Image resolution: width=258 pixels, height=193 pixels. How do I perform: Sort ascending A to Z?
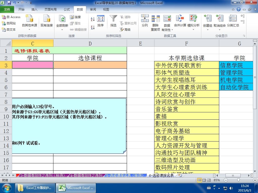(93, 19)
